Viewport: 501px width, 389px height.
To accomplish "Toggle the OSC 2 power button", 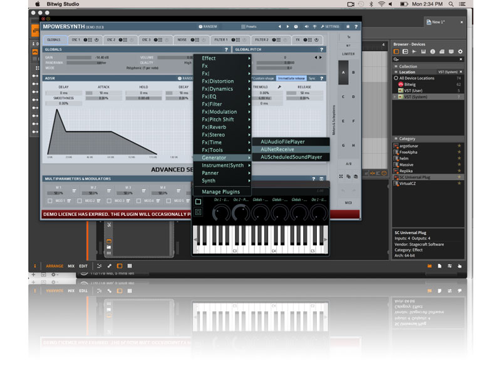I will 132,40.
